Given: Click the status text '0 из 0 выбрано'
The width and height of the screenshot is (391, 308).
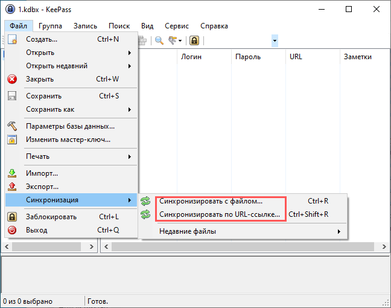Looking at the screenshot, I should 28,301.
